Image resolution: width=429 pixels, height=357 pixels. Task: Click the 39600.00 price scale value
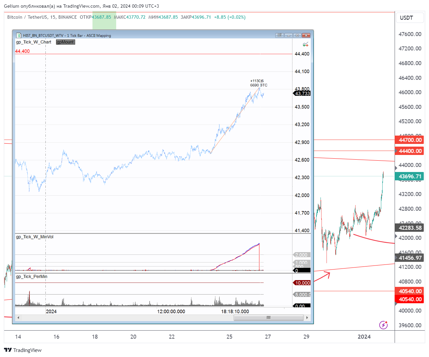[410, 325]
